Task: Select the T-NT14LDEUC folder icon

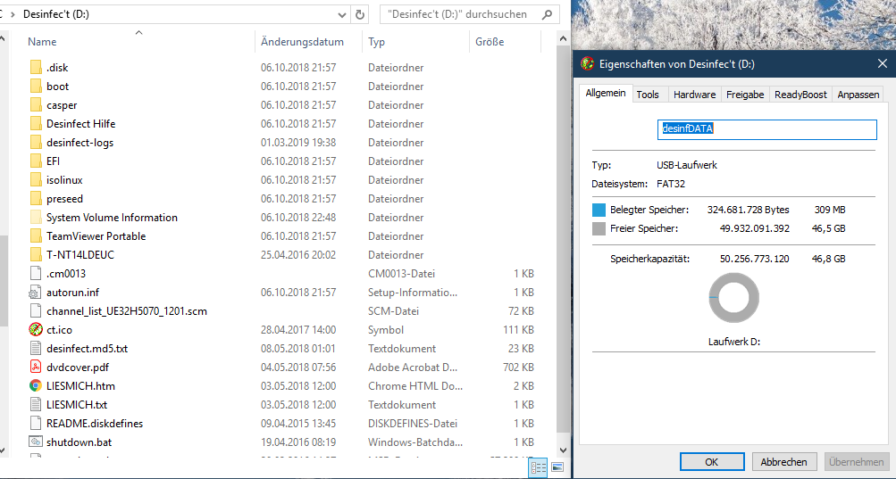Action: pos(36,254)
